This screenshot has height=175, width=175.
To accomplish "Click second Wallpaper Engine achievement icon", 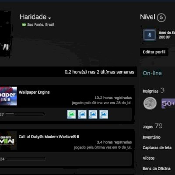I will (x=82, y=115).
